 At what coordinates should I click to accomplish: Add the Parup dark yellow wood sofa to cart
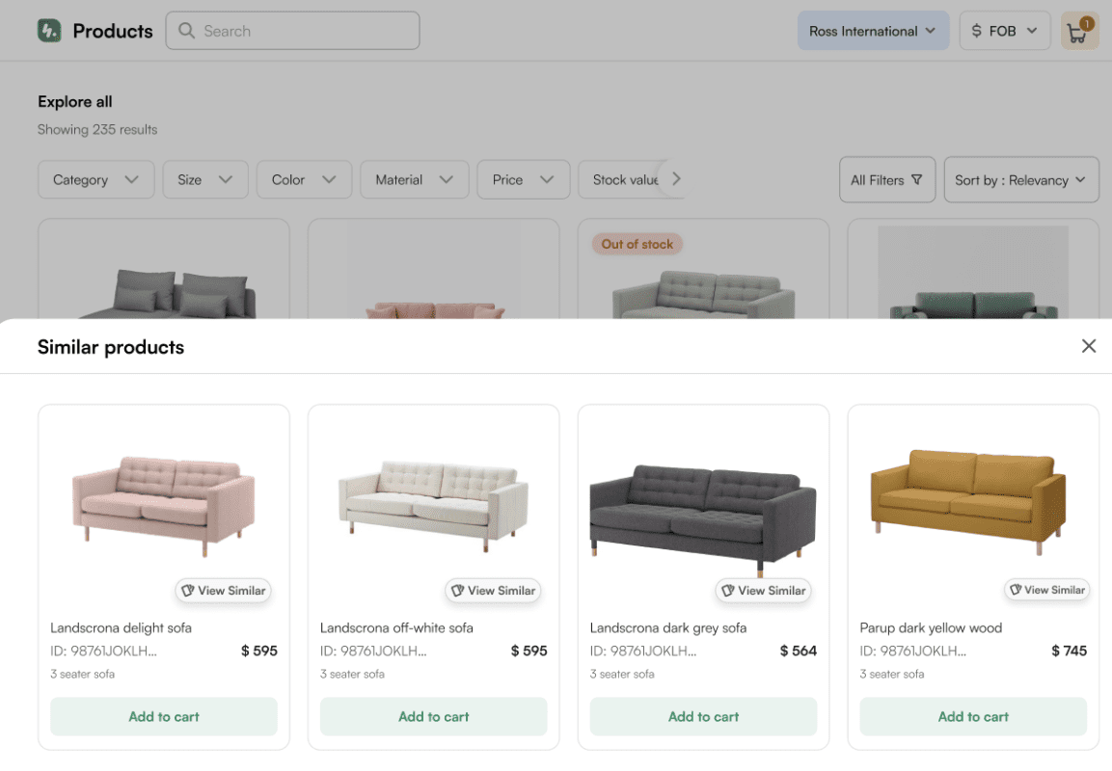coord(972,716)
